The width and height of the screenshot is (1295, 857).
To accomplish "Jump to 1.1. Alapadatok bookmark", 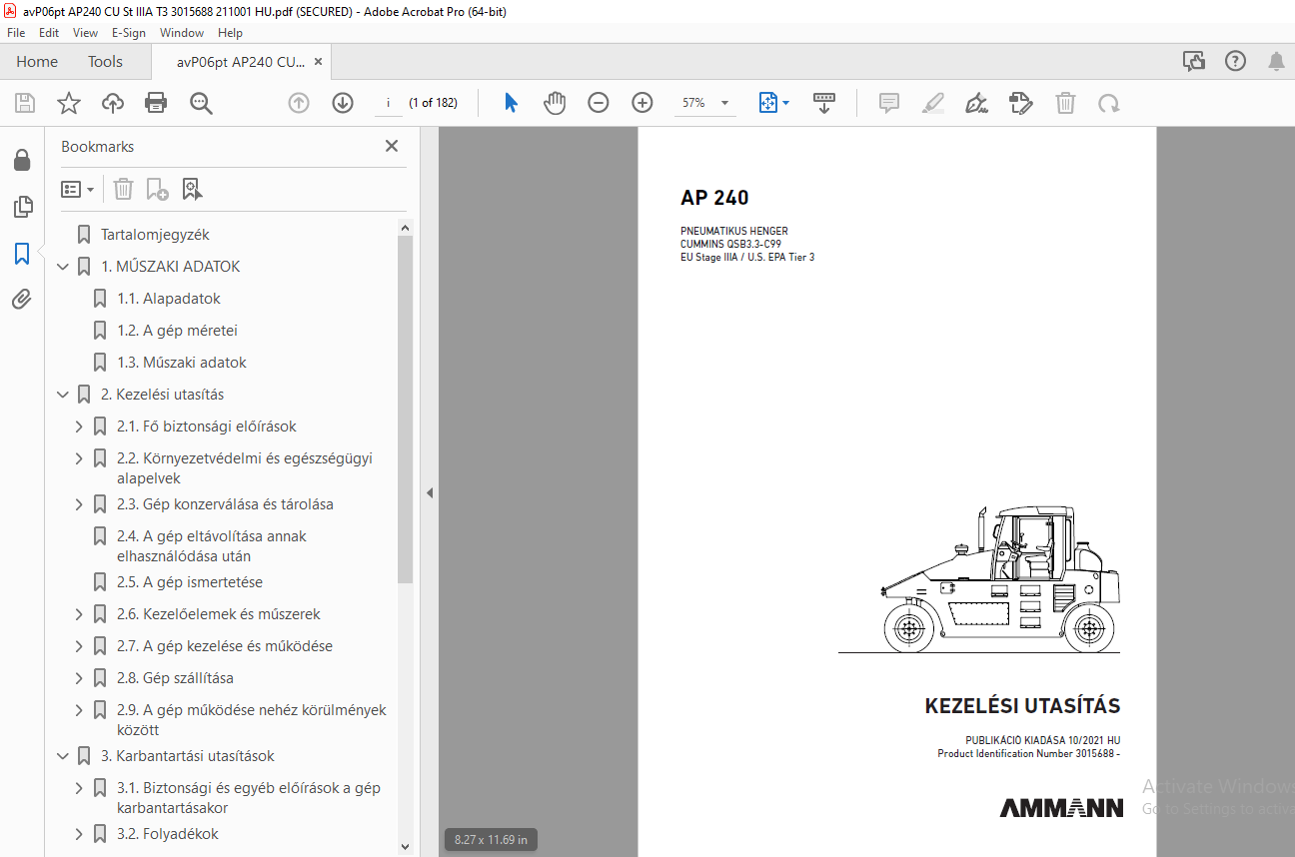I will [169, 299].
